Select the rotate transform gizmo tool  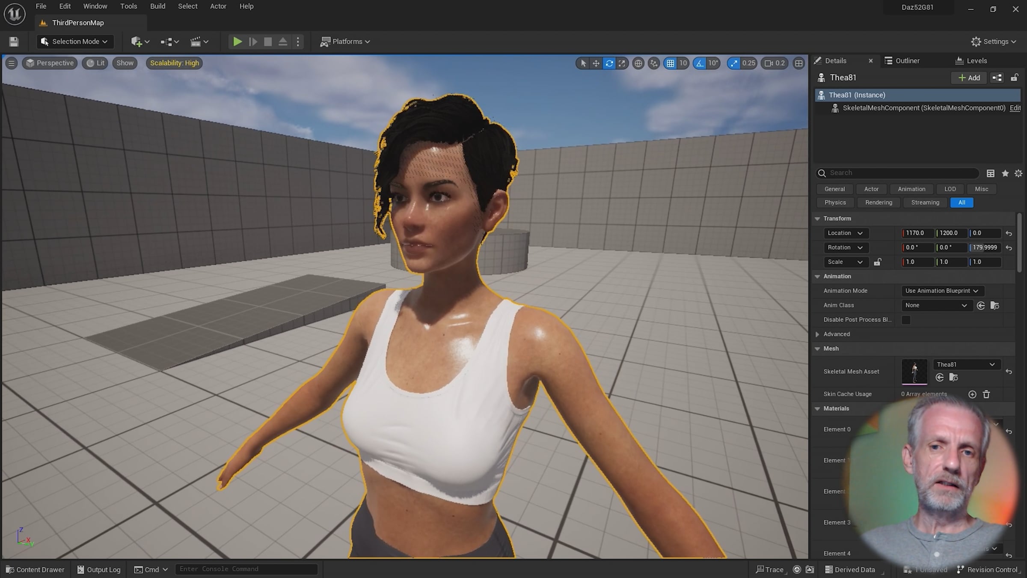pos(609,63)
